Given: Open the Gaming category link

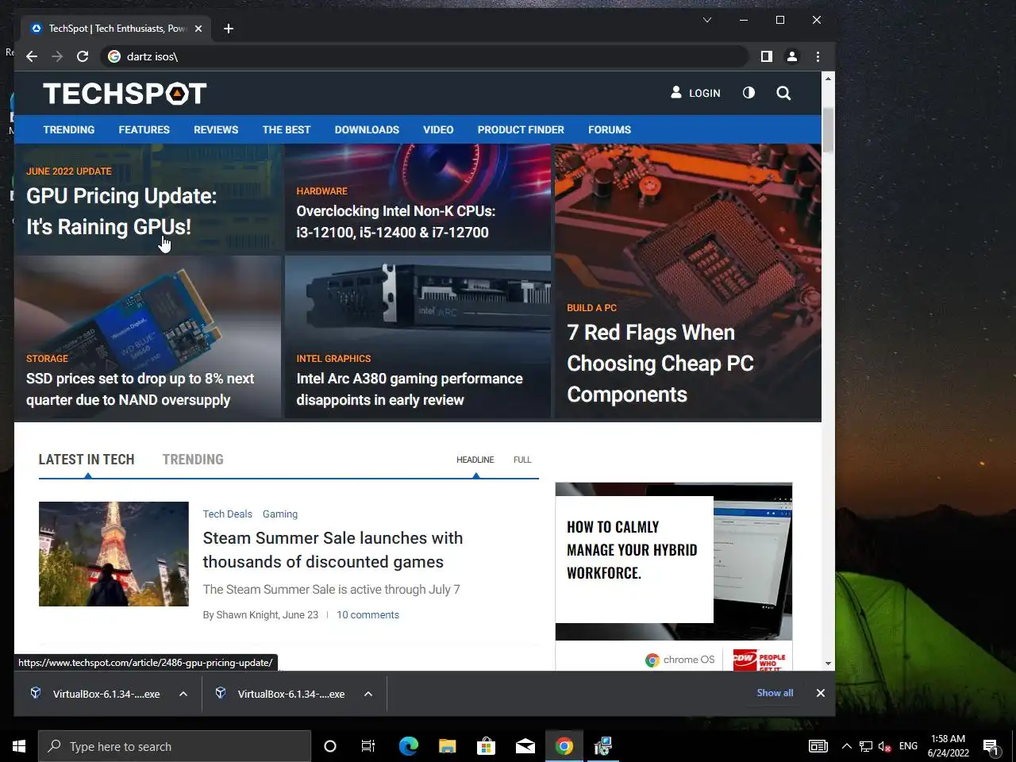Looking at the screenshot, I should [x=280, y=514].
